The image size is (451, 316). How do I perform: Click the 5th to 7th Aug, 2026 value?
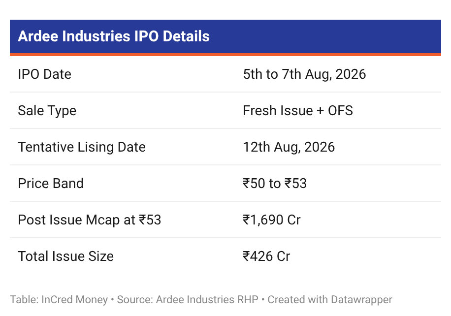(304, 74)
